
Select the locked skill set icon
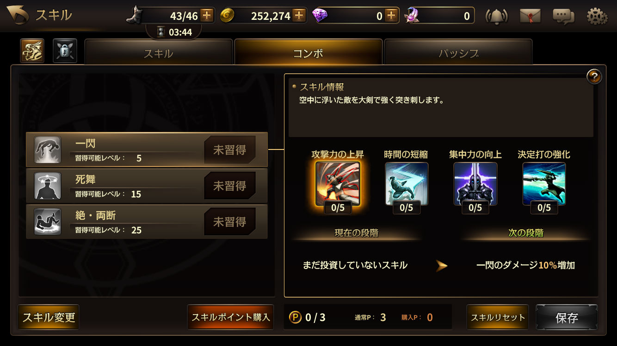65,51
